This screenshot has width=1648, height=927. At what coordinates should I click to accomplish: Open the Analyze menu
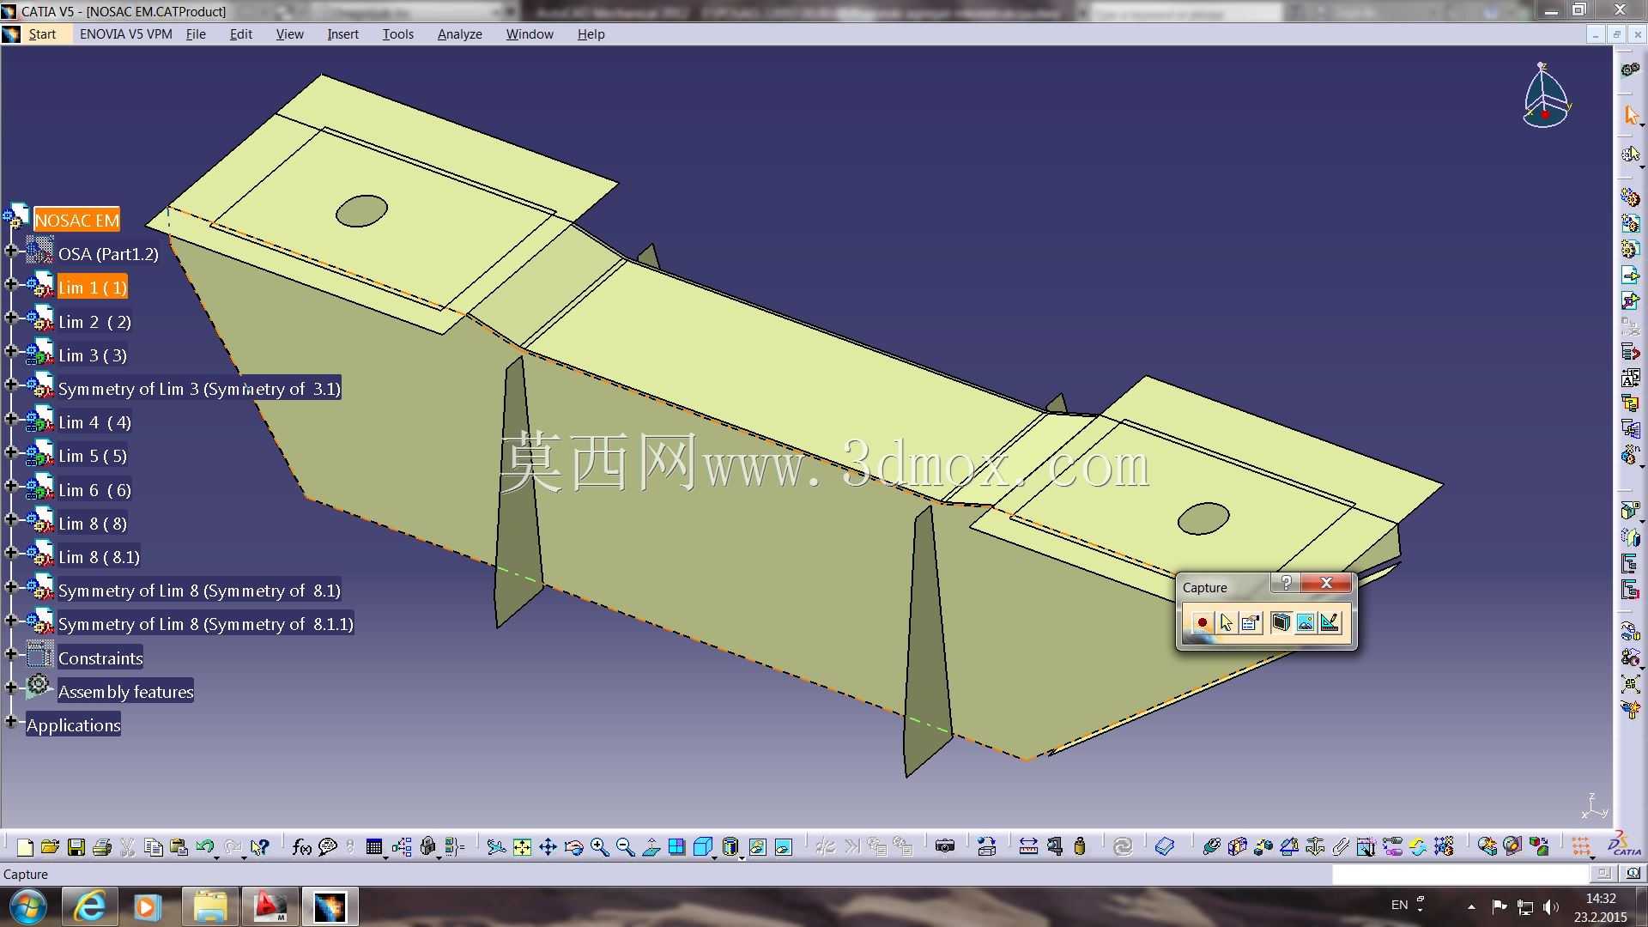pyautogui.click(x=459, y=34)
